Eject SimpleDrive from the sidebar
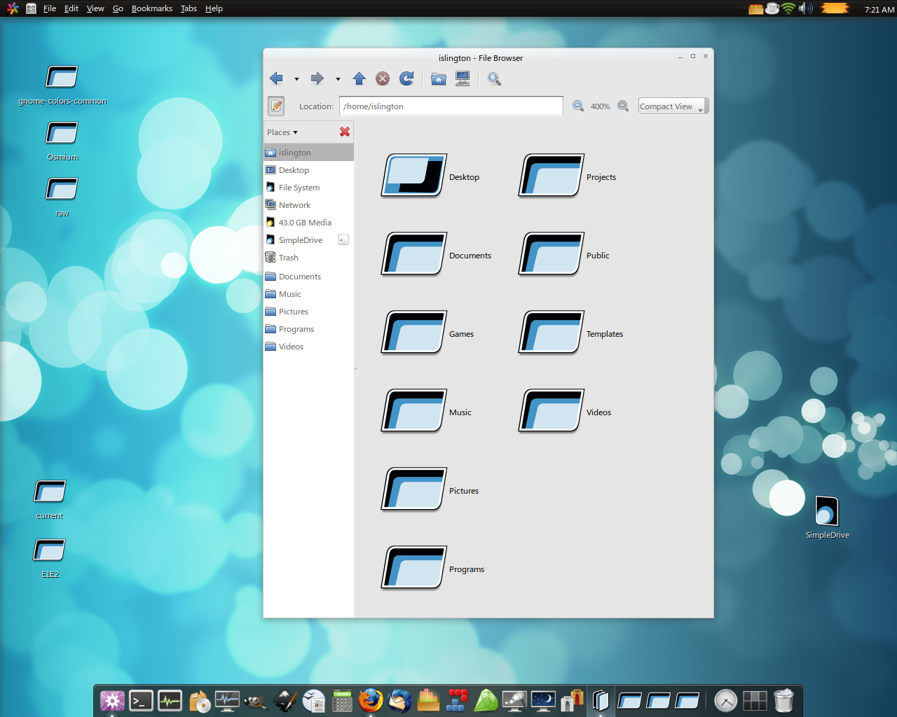The width and height of the screenshot is (897, 717). click(x=343, y=239)
